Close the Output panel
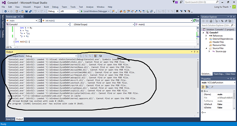Image resolution: width=237 pixels, height=126 pixels. click(197, 52)
